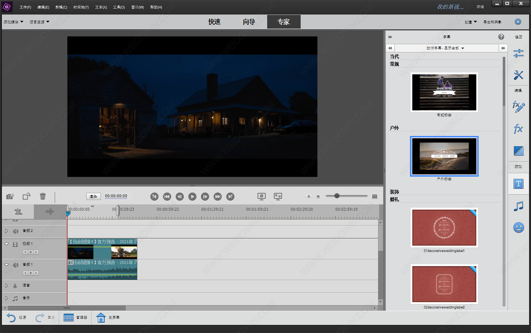
Task: Open the Effects fx panel
Action: tap(518, 129)
